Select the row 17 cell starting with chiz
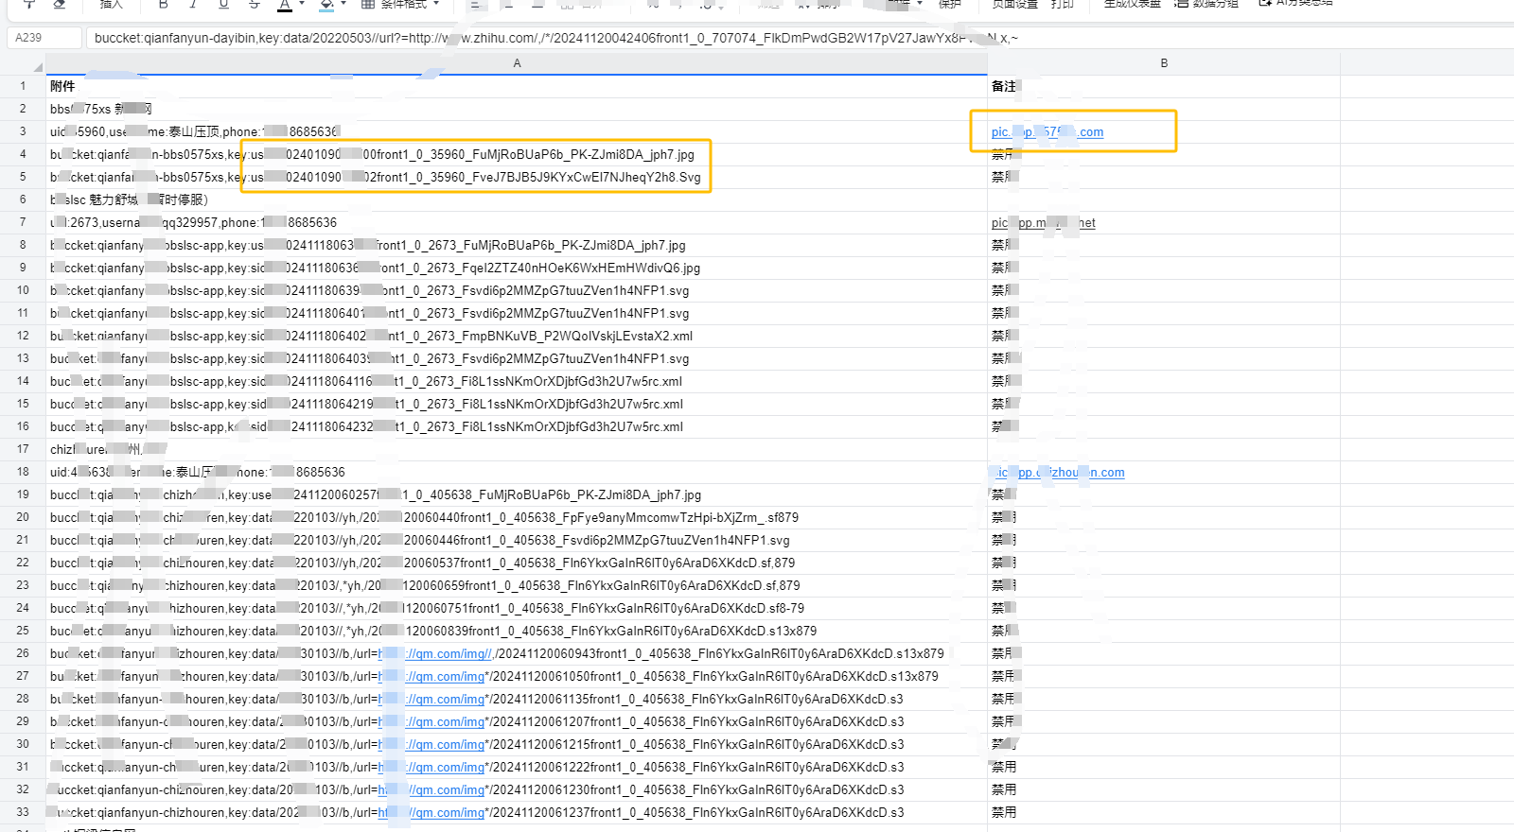This screenshot has width=1514, height=832. (x=517, y=449)
